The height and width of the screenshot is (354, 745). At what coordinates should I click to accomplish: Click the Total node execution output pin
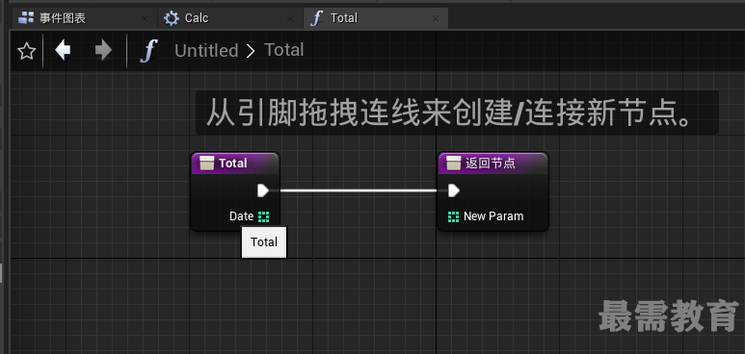tap(263, 190)
